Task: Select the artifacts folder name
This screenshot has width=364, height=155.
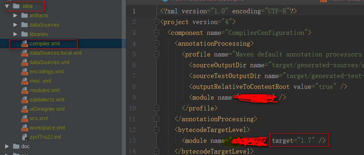Action: (x=39, y=15)
